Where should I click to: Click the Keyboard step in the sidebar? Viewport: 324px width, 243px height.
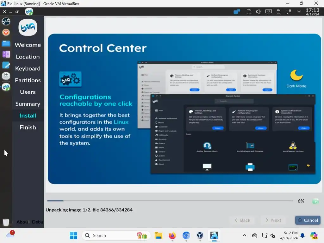point(28,68)
